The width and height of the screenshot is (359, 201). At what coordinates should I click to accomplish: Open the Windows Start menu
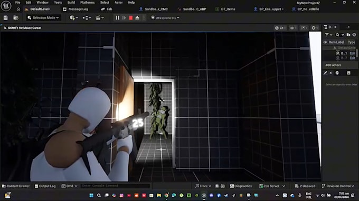[x=91, y=196]
